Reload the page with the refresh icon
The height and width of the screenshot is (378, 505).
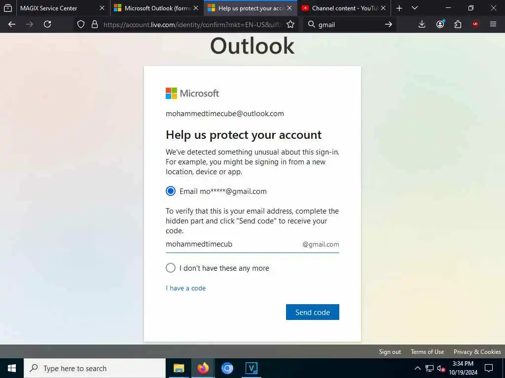[x=47, y=24]
